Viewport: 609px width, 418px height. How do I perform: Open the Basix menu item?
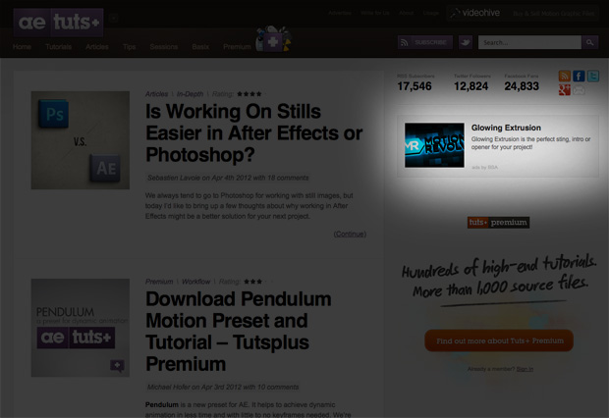click(200, 47)
